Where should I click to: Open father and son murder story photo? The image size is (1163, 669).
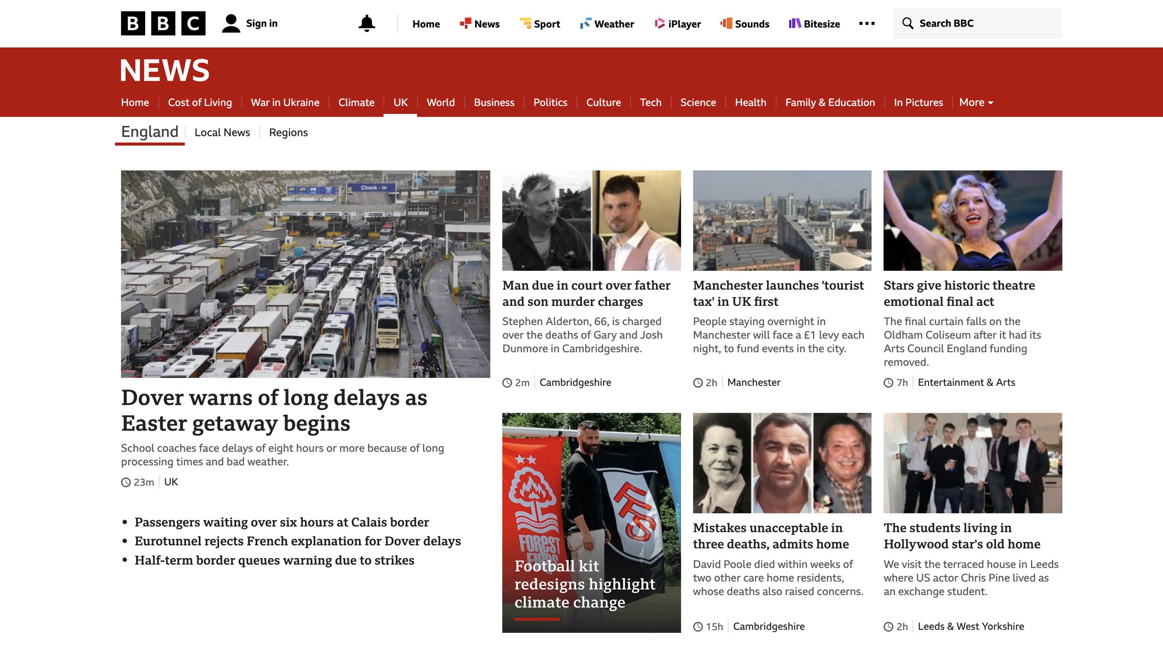pos(591,221)
